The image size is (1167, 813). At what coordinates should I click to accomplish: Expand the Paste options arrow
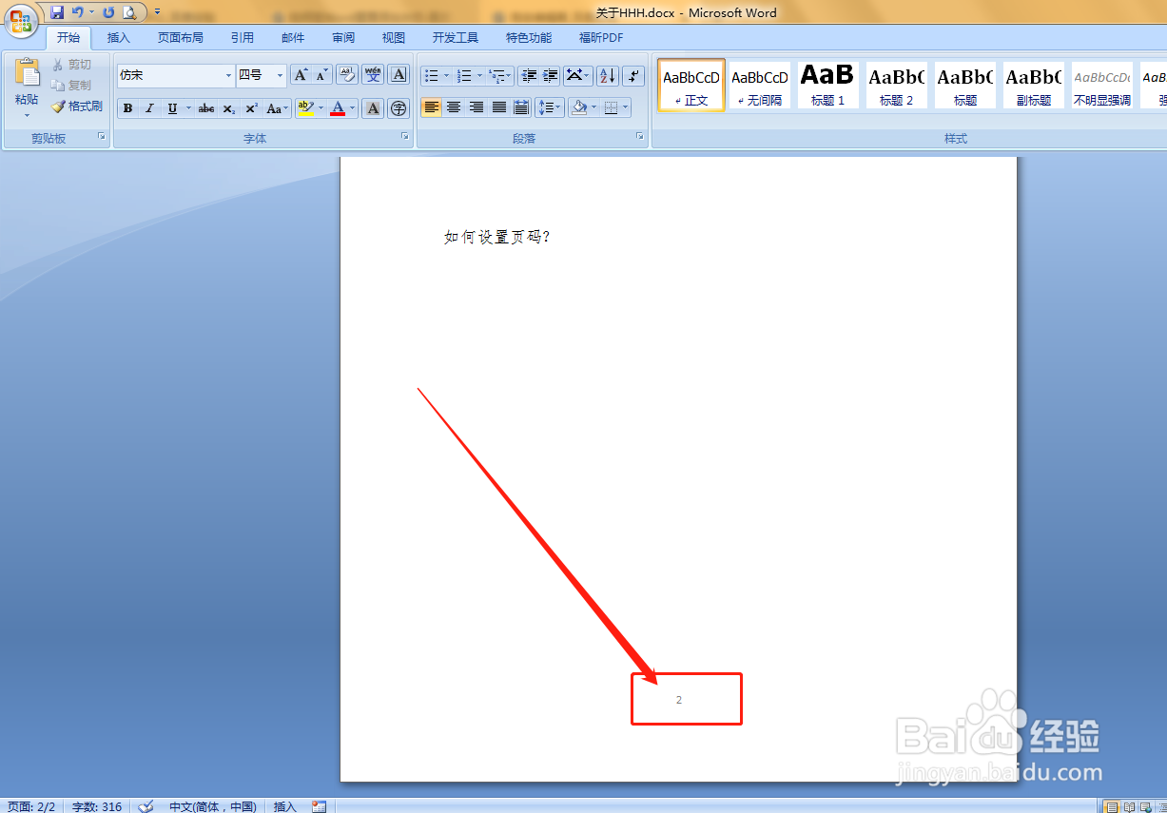[x=27, y=115]
